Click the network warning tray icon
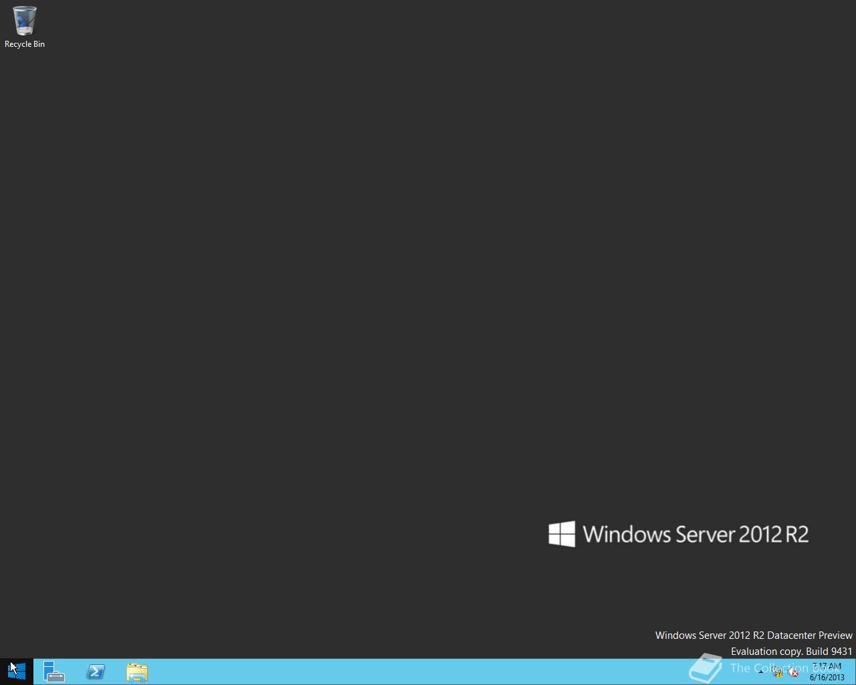856x685 pixels. (x=777, y=672)
